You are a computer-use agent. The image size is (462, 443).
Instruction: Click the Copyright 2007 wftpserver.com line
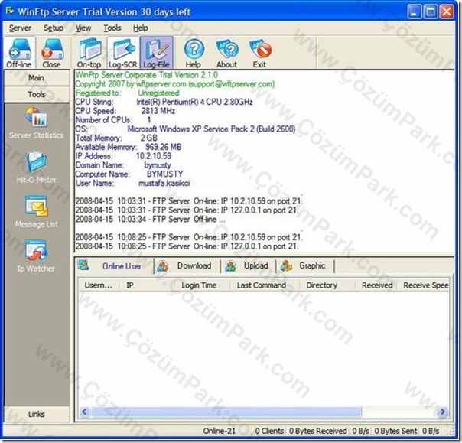(175, 84)
